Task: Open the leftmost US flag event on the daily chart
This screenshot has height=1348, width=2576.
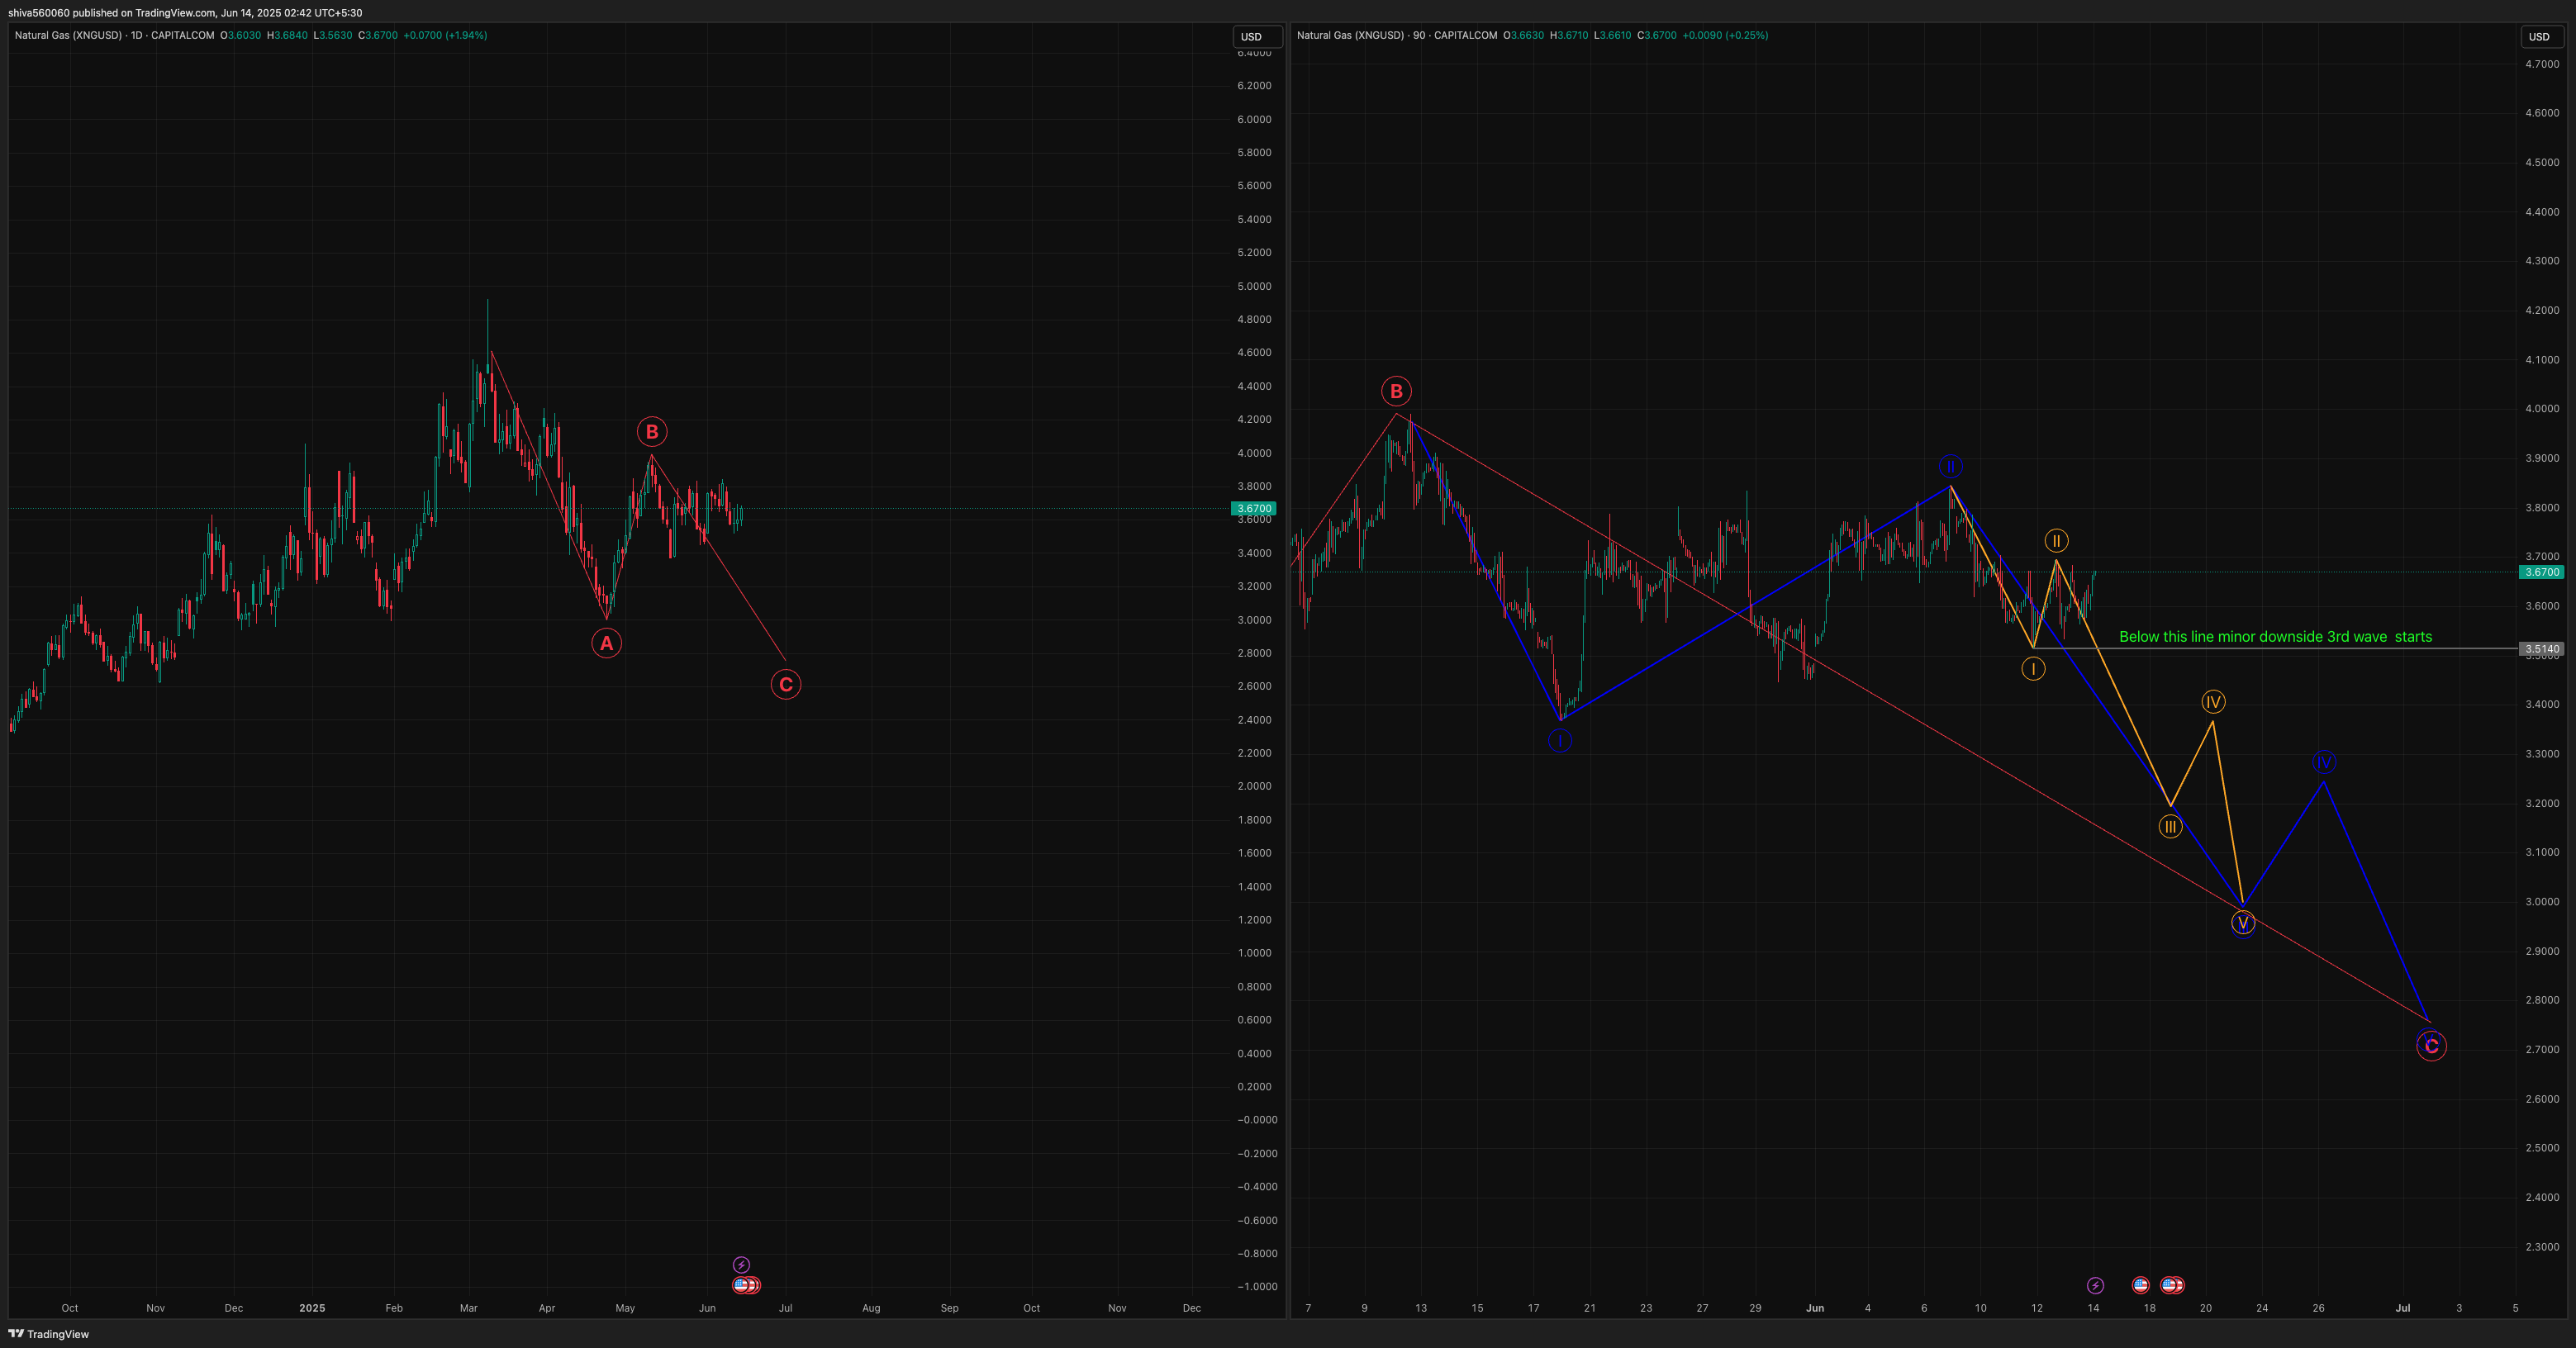Action: pos(741,1285)
